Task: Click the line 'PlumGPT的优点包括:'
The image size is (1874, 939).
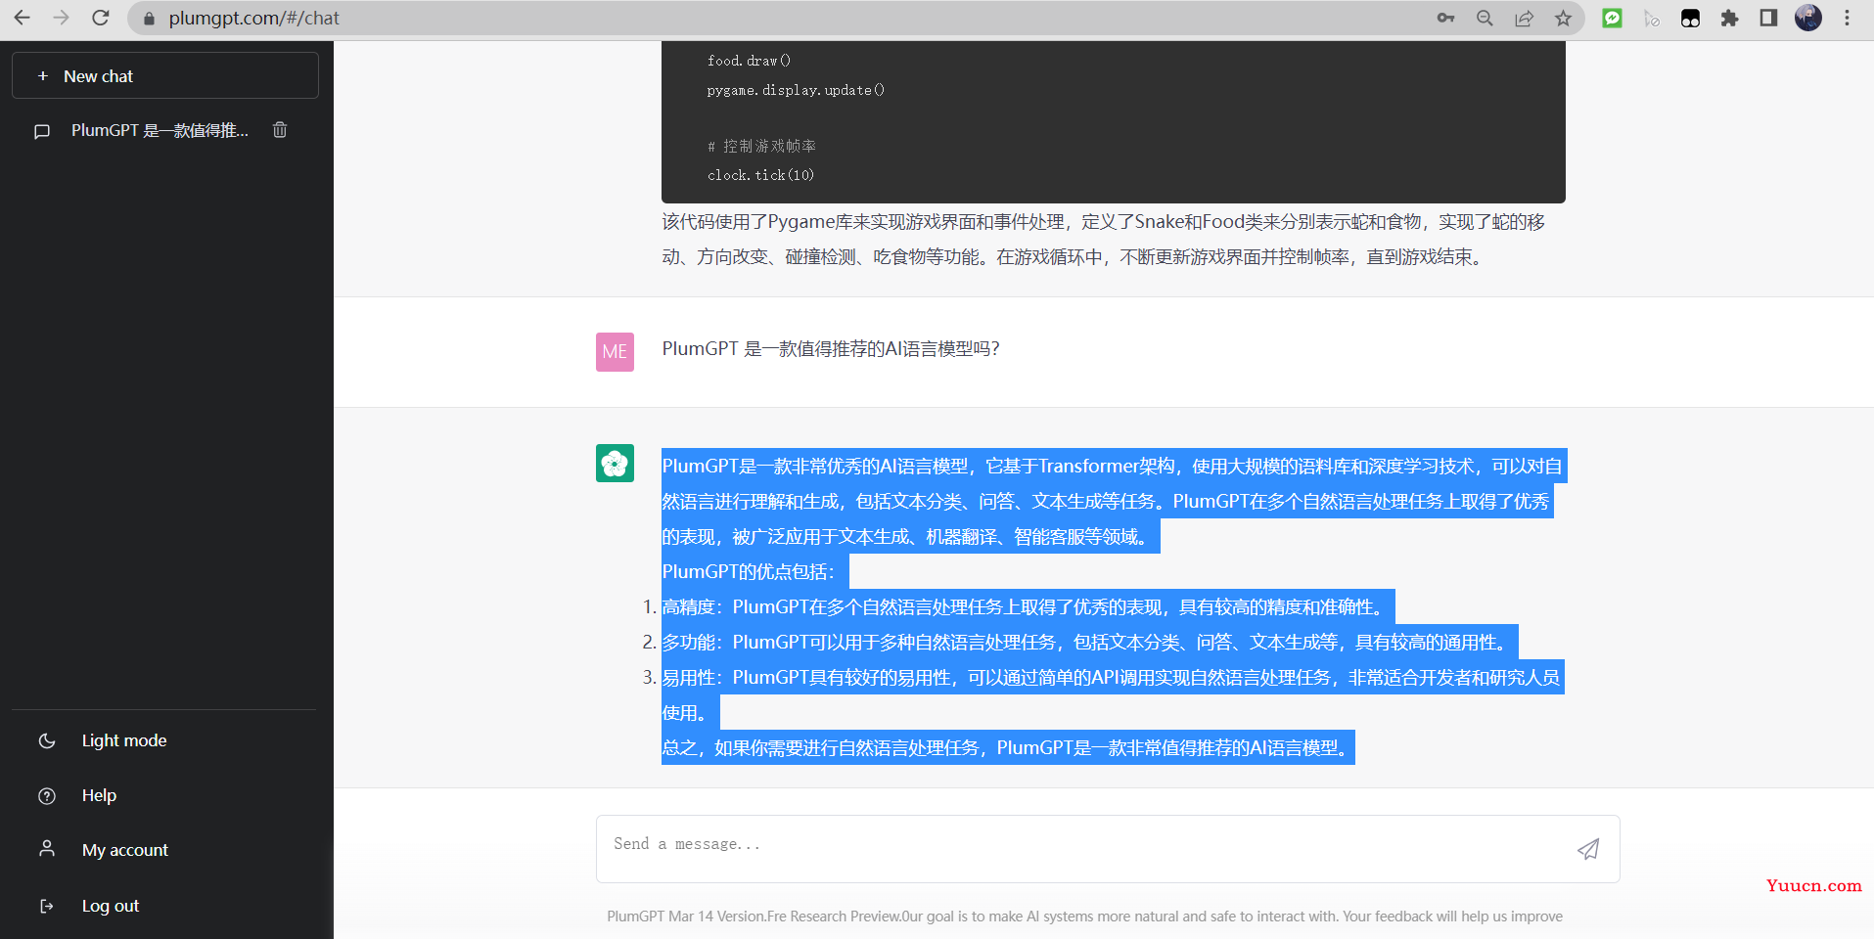Action: click(749, 572)
